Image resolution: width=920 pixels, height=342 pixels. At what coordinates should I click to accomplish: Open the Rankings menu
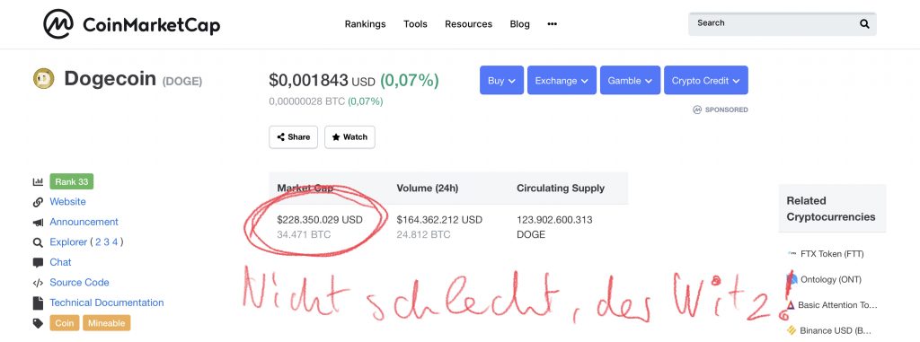pos(365,24)
